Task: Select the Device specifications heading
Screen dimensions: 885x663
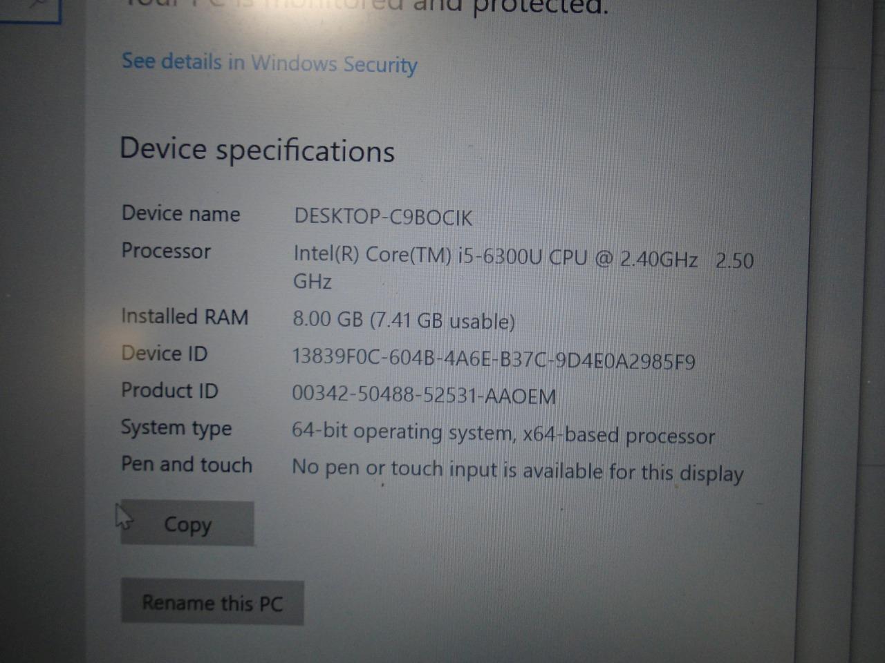Action: coord(257,150)
